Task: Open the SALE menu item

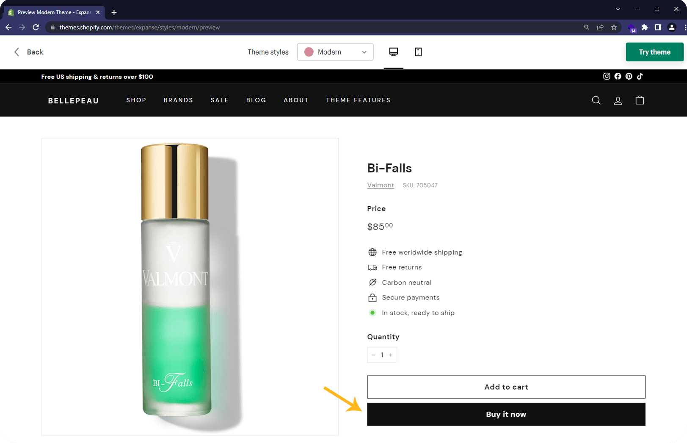Action: point(220,100)
